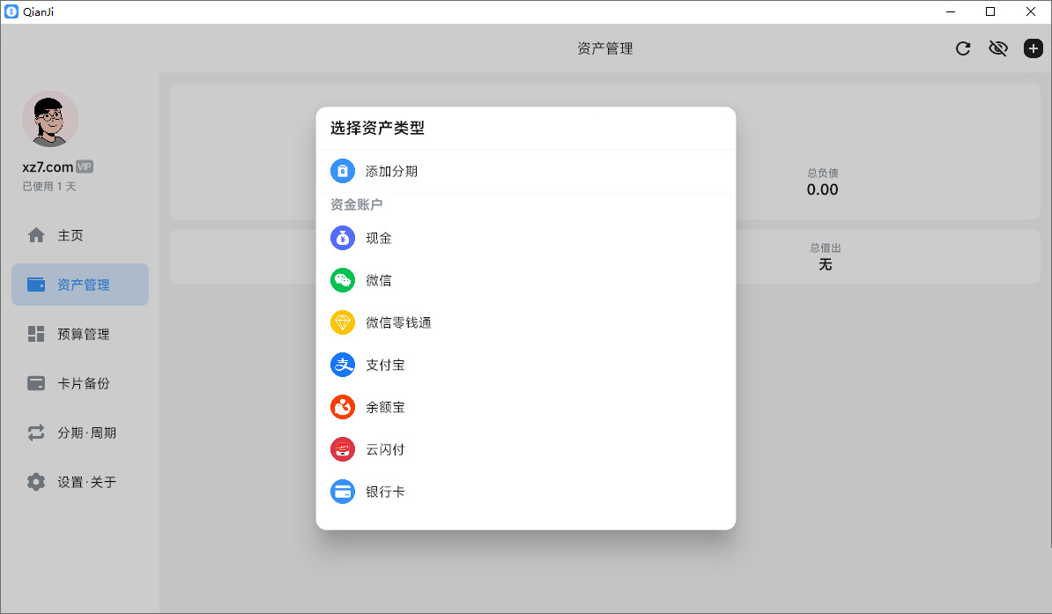Click the card backup icon
The image size is (1052, 614).
36,383
